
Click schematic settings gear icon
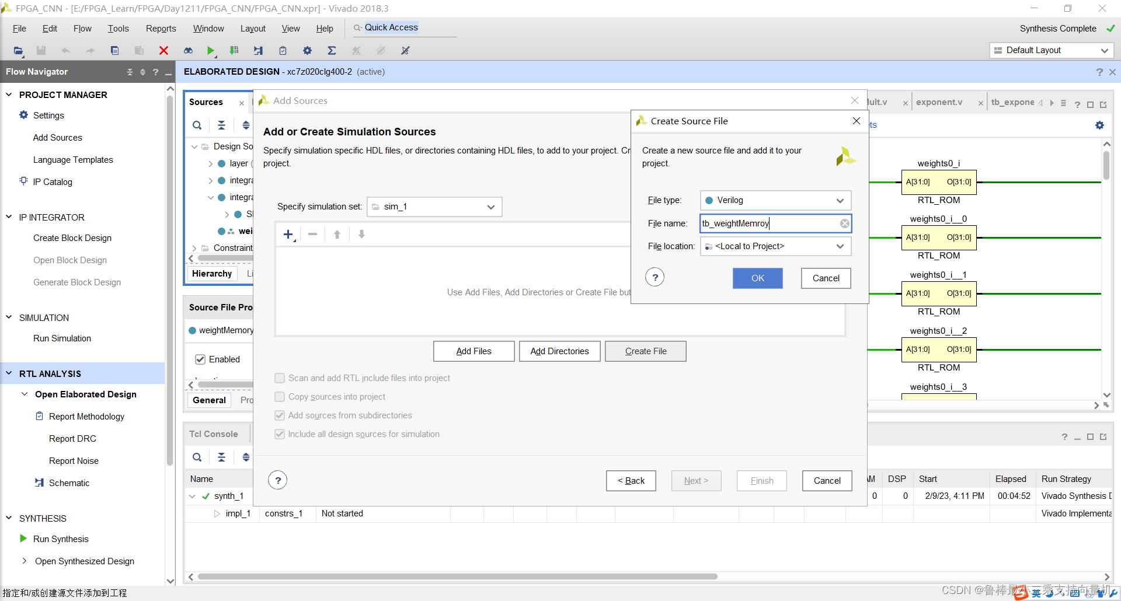click(x=1099, y=125)
